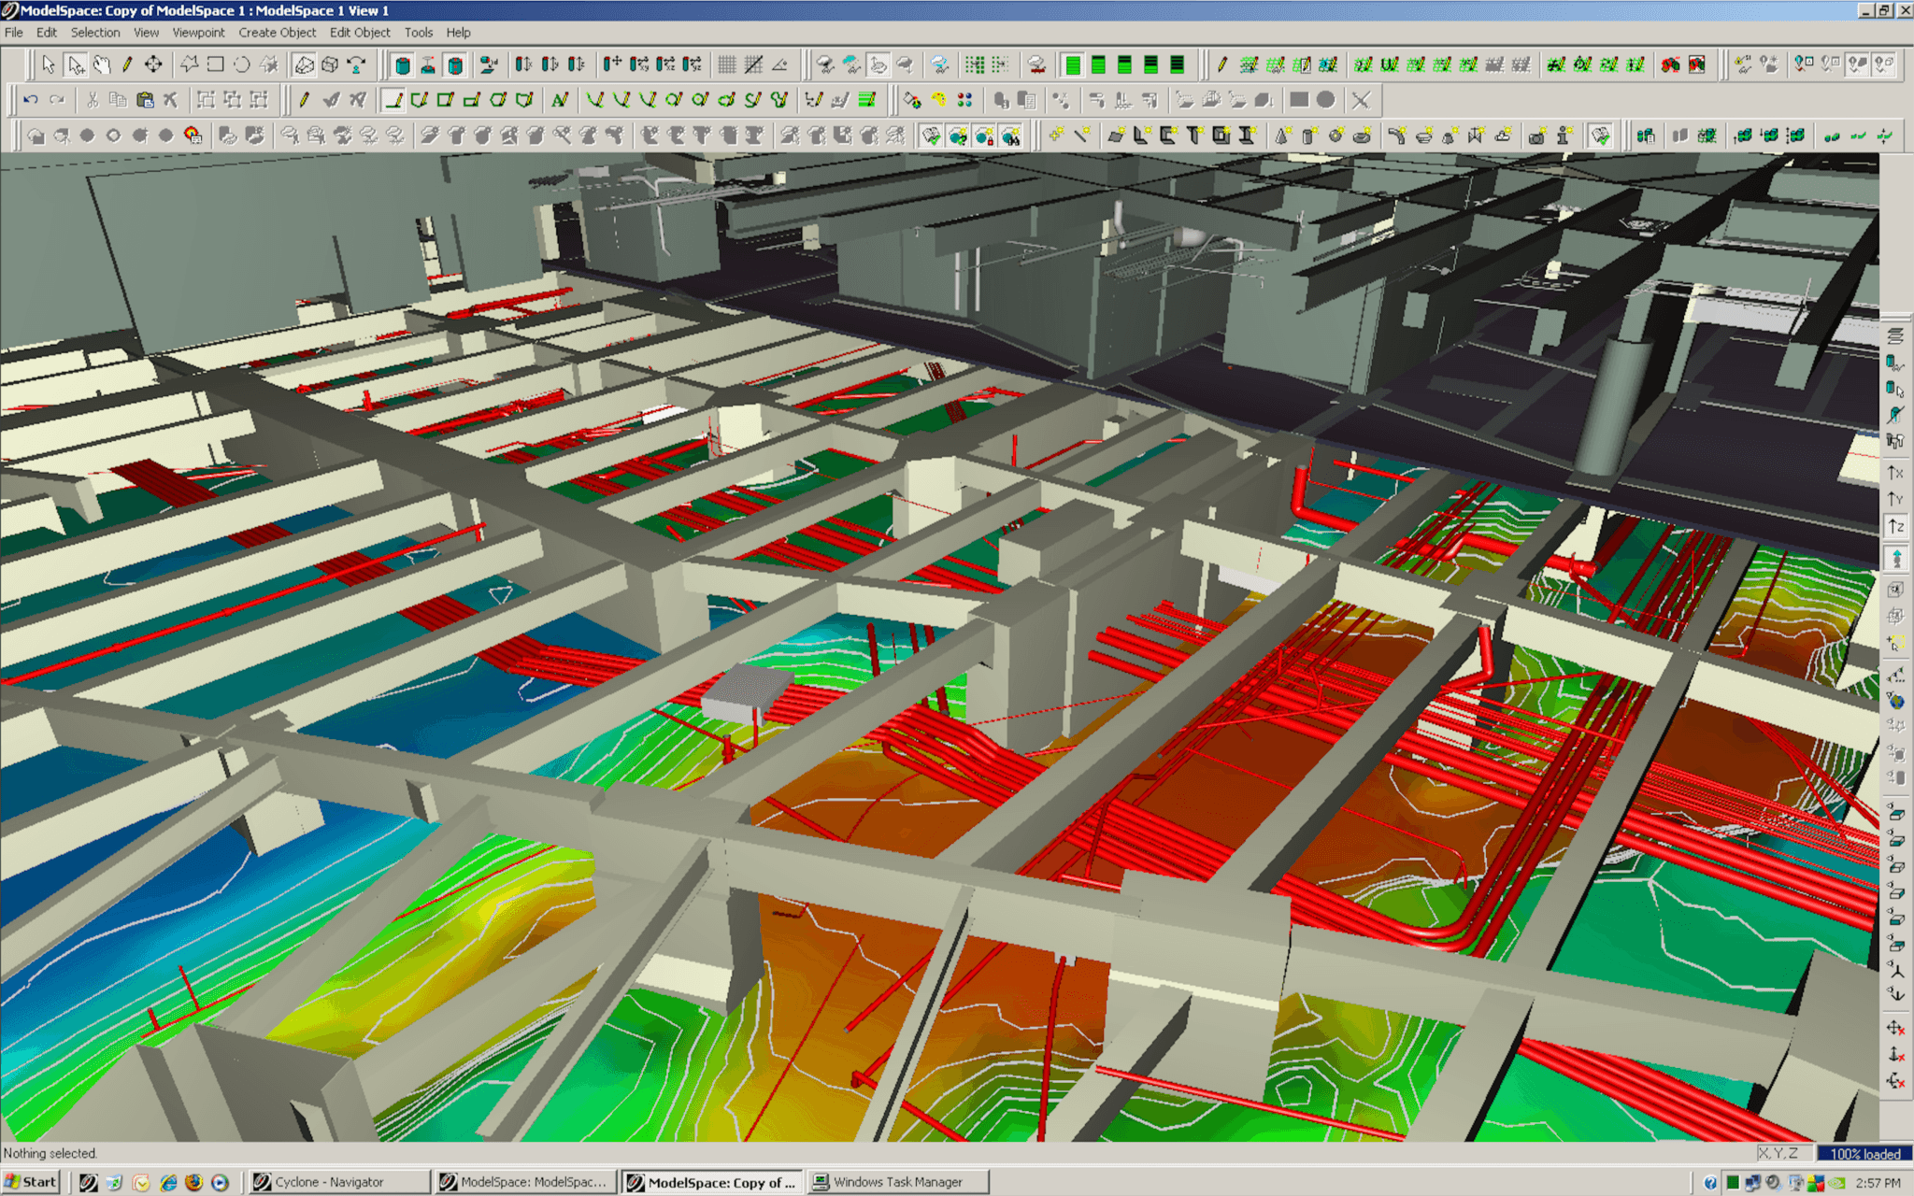1914x1196 pixels.
Task: Switch to Windows Task Manager taskbar button
Action: (899, 1182)
